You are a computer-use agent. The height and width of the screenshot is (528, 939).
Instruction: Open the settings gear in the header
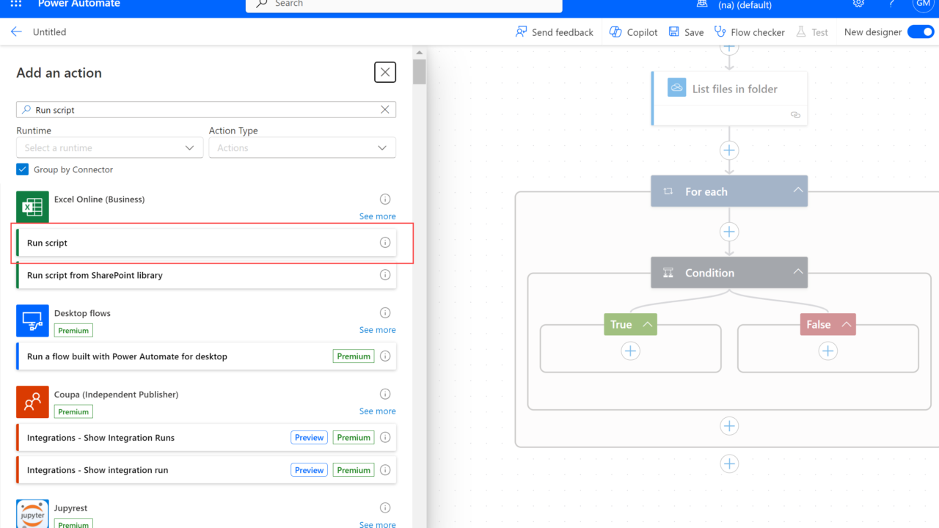pos(858,4)
